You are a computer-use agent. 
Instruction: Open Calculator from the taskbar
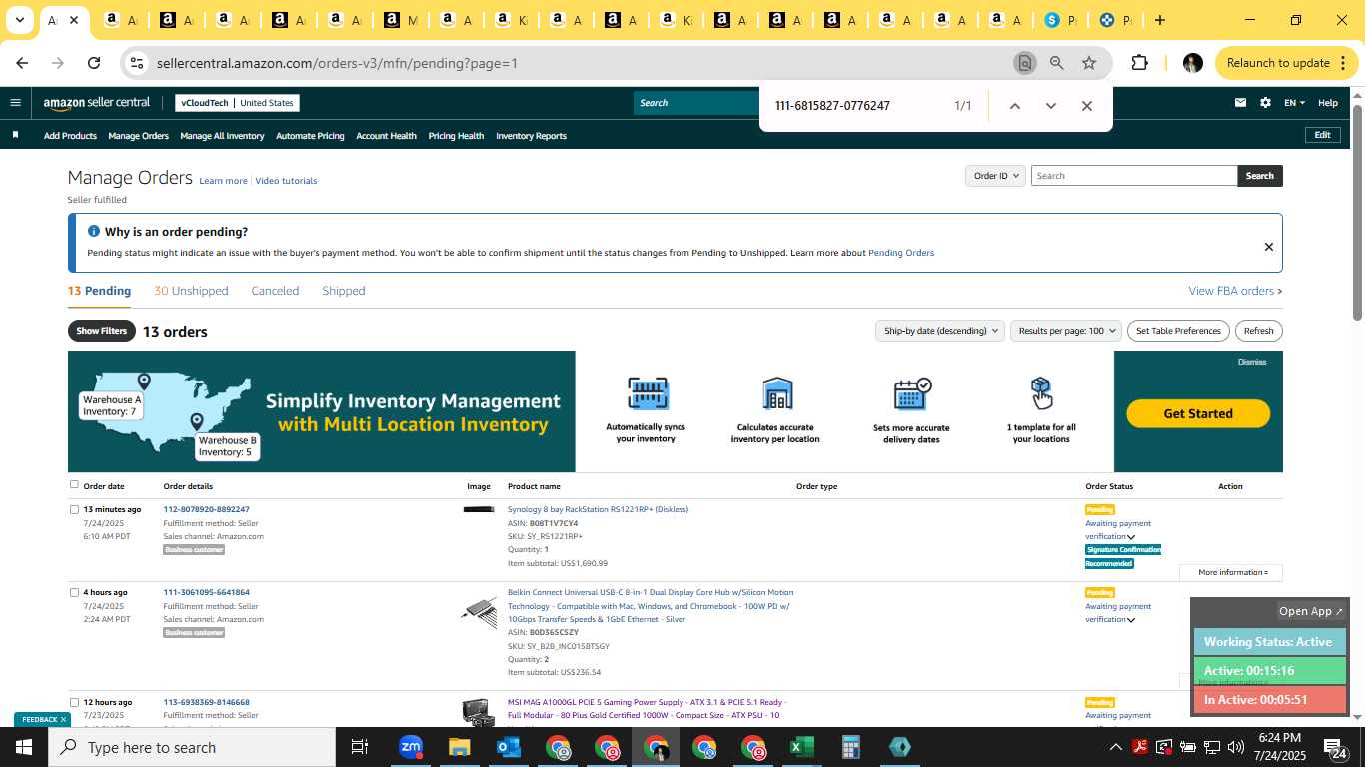(x=850, y=747)
